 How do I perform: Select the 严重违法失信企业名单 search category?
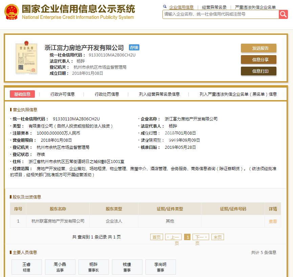click(255, 7)
